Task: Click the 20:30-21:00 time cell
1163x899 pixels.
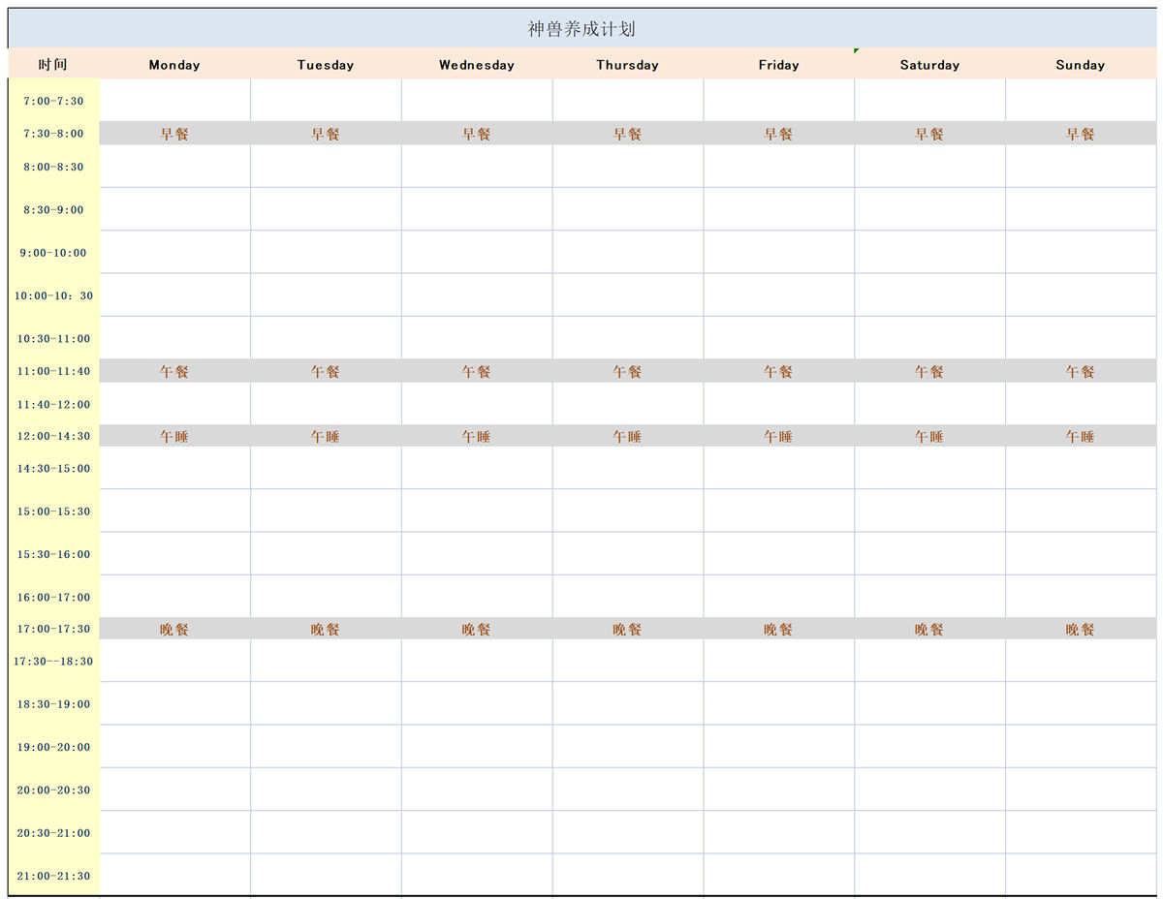Action: [53, 832]
